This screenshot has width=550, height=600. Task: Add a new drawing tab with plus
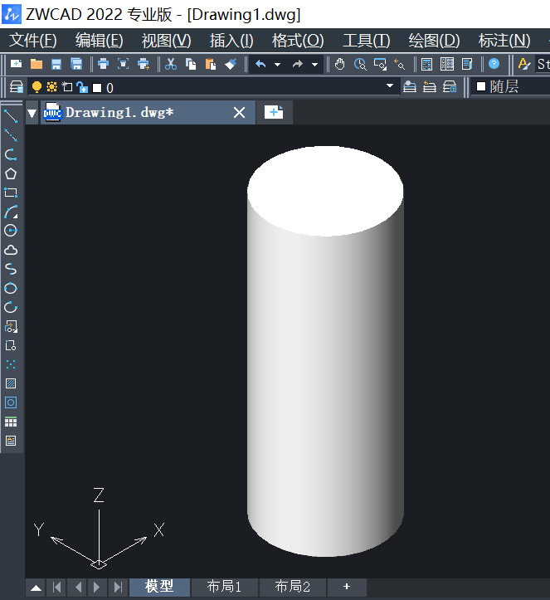click(274, 113)
